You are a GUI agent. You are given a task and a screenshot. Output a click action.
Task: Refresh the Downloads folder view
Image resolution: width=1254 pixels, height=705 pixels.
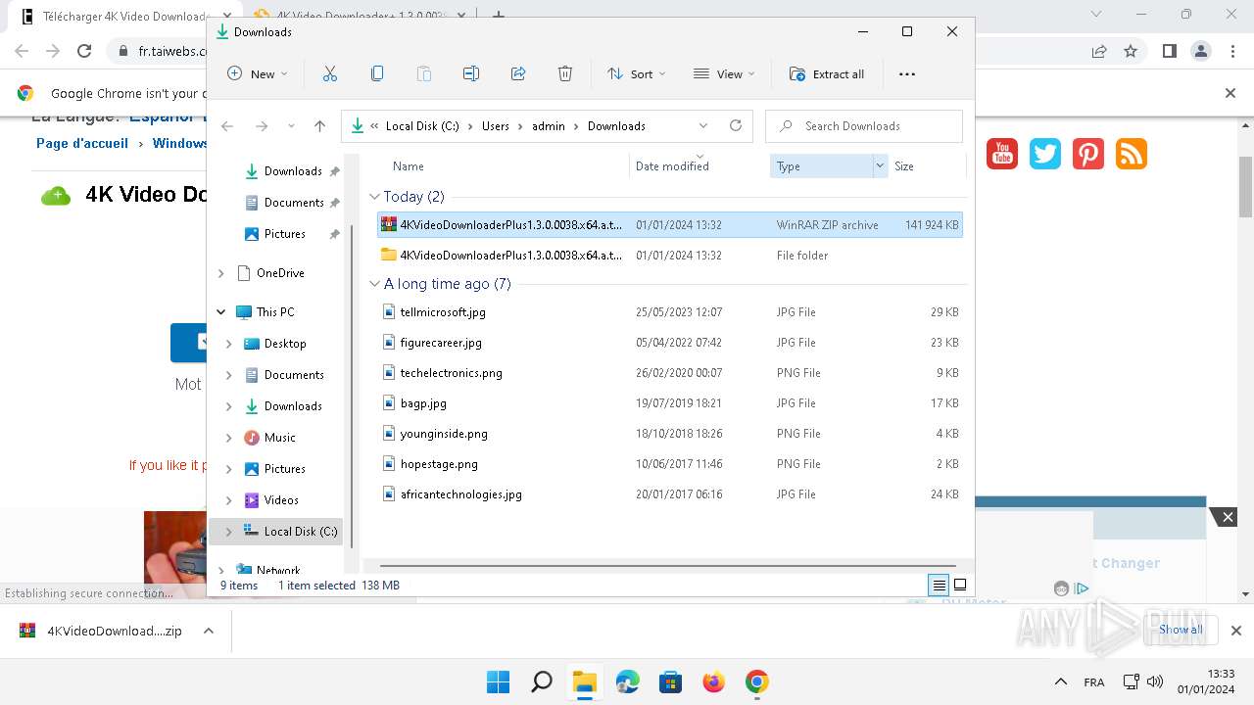(736, 125)
